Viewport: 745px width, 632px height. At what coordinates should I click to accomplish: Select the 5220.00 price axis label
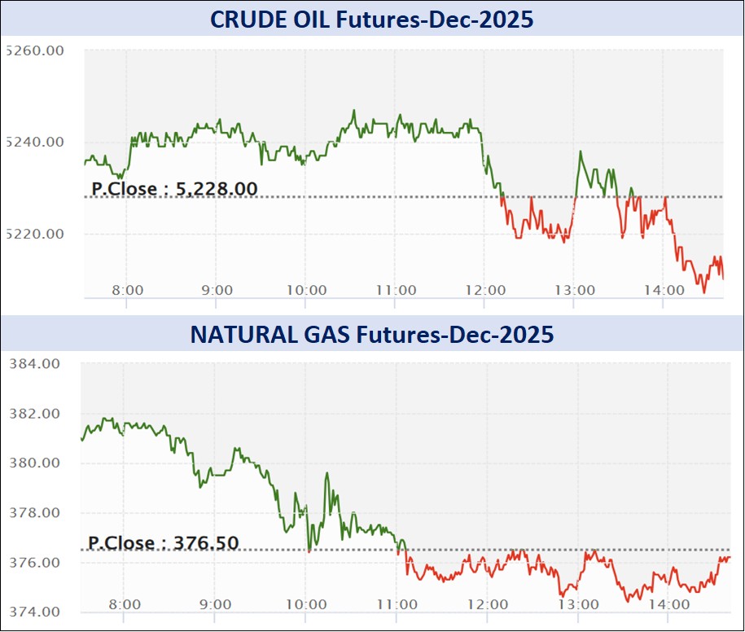pos(34,235)
